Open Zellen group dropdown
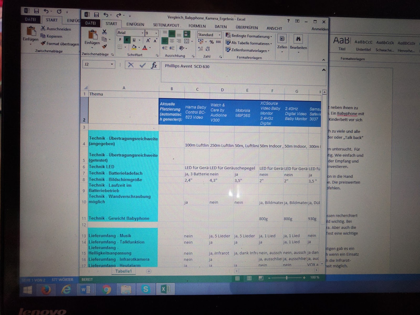 282,43
